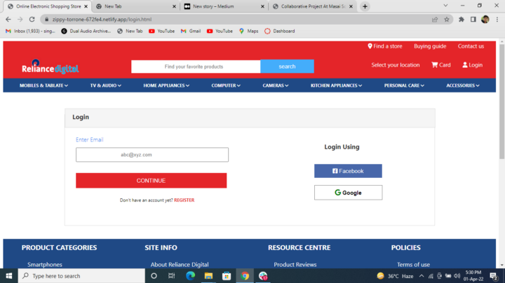Open Chrome profile avatar
The image size is (505, 283).
click(485, 20)
